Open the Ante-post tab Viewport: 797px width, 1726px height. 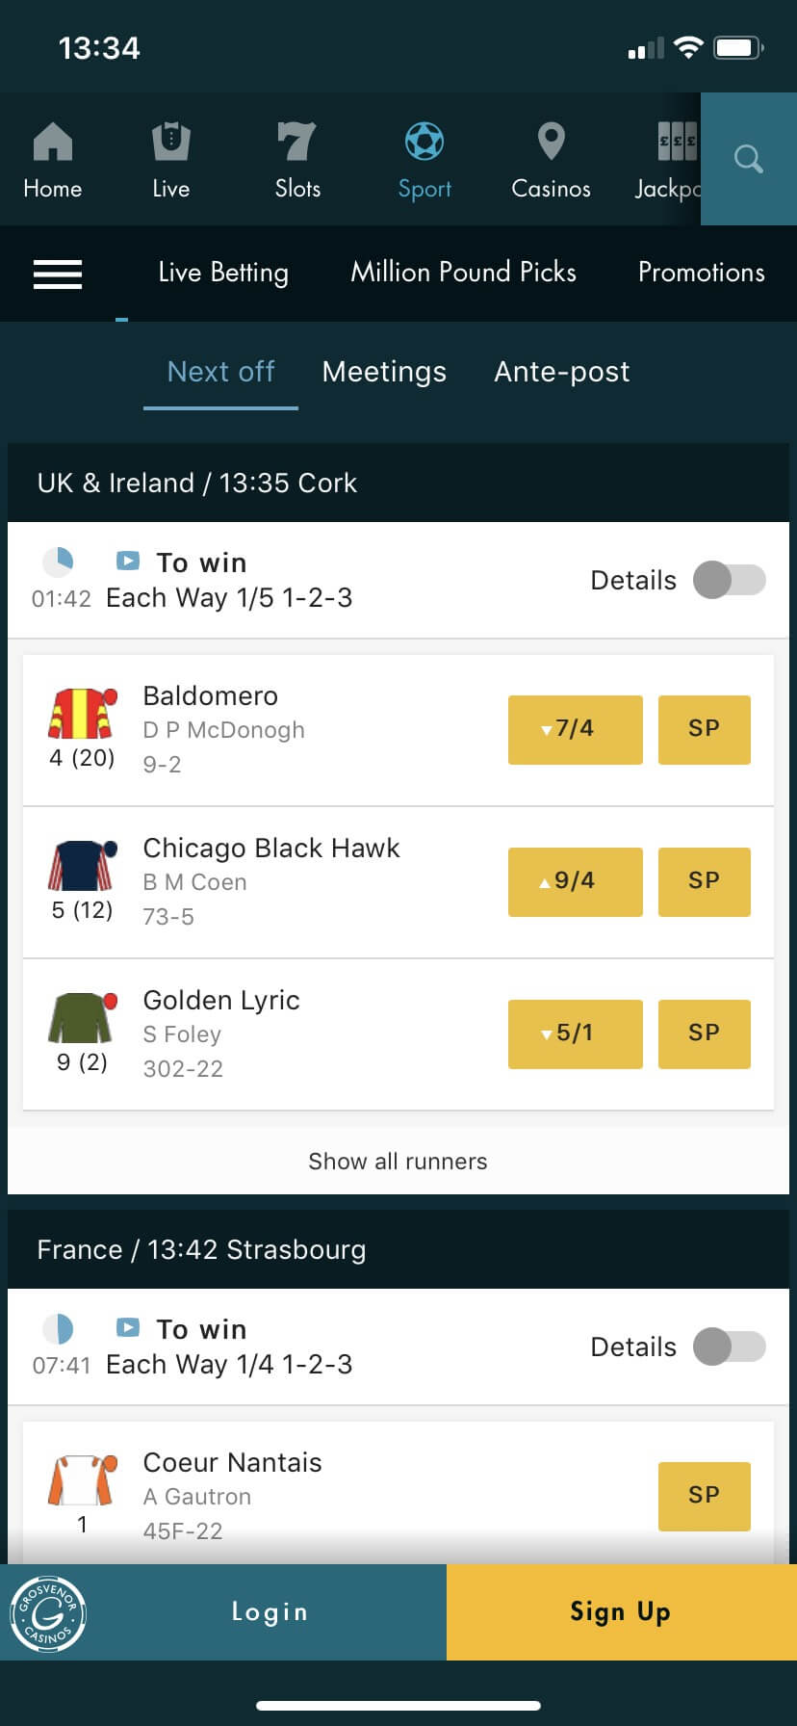tap(561, 372)
